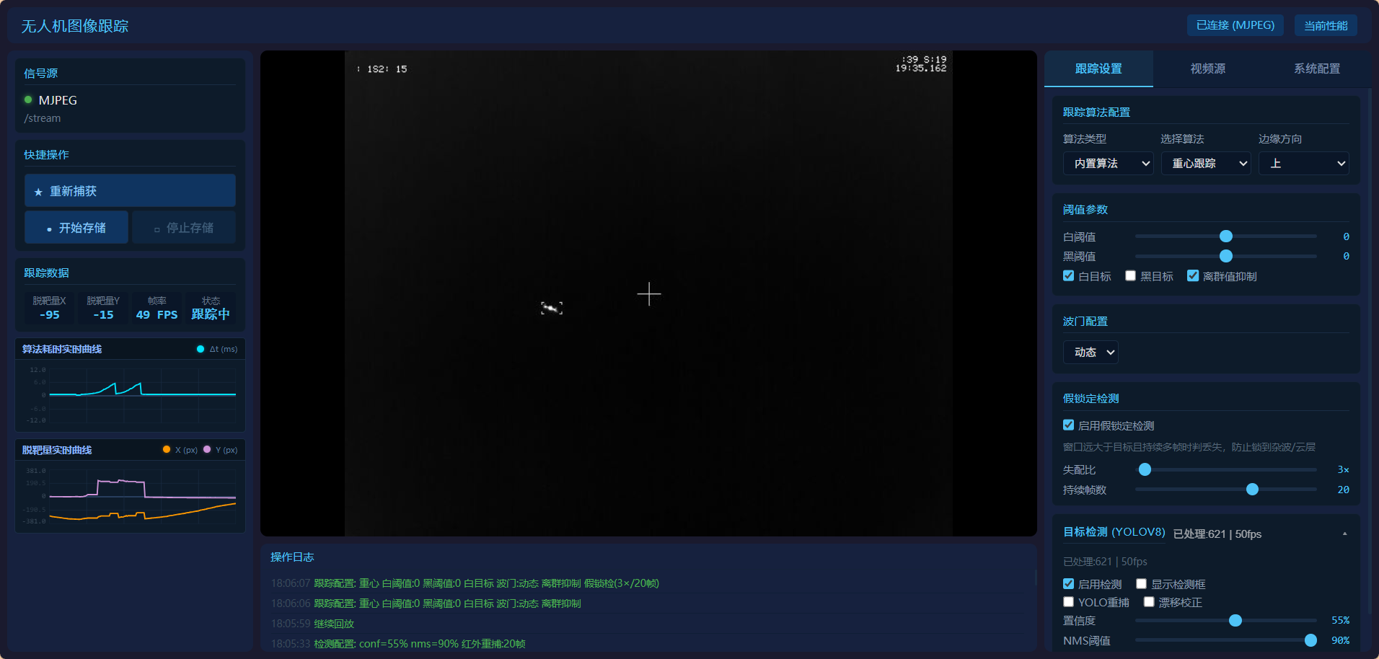
Task: Open the 选择算法 dropdown showing 重心跟踪
Action: 1206,163
